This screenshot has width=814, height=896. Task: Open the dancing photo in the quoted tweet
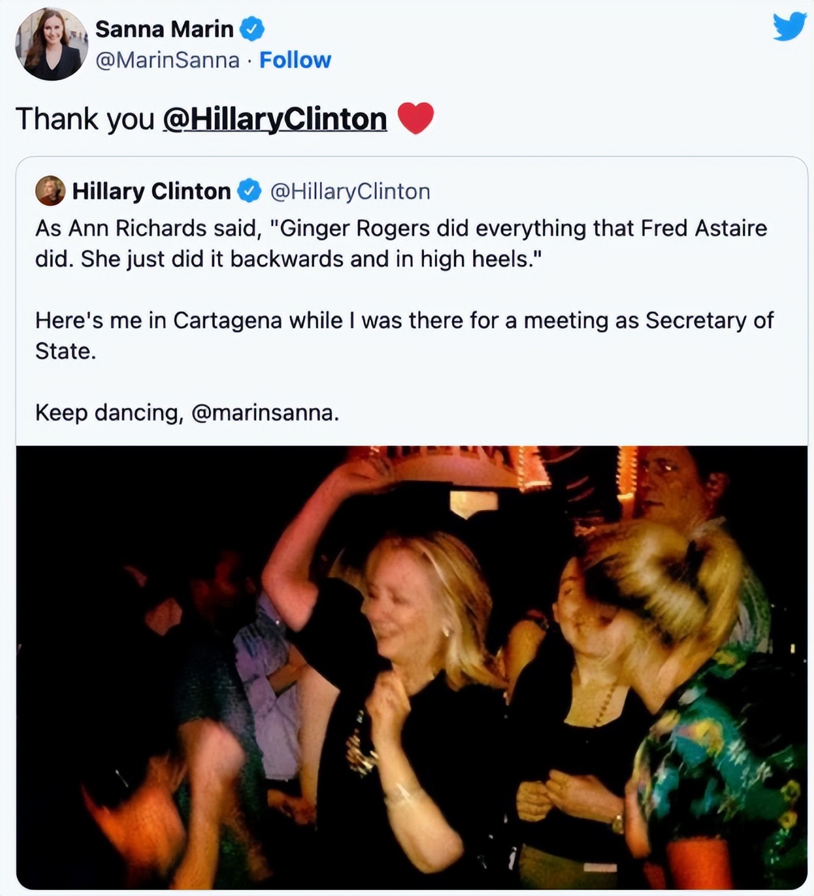point(412,666)
